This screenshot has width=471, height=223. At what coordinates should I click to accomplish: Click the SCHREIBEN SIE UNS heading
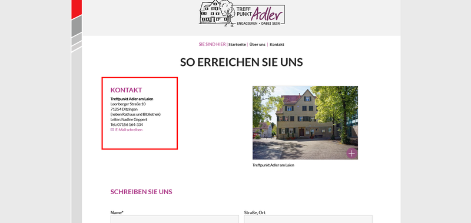pyautogui.click(x=141, y=192)
